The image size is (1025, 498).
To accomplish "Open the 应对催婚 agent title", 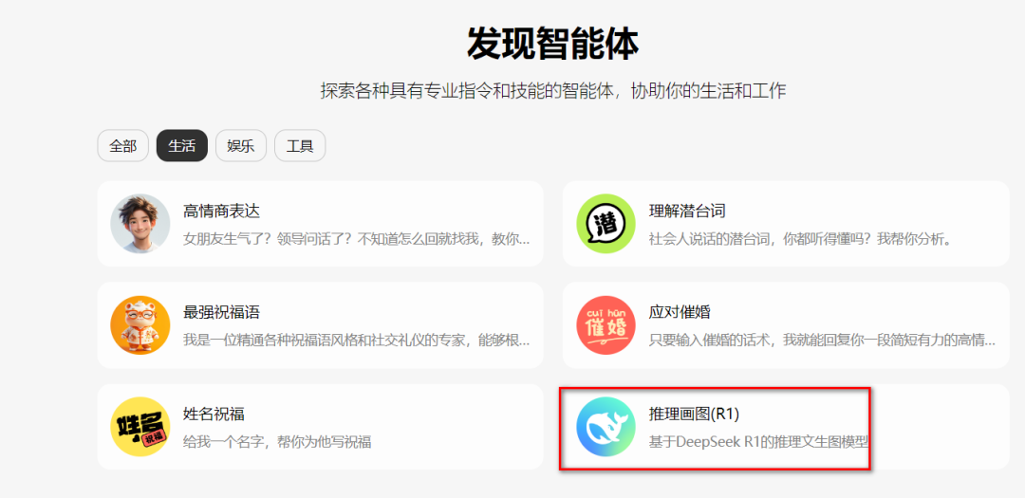I will point(680,312).
